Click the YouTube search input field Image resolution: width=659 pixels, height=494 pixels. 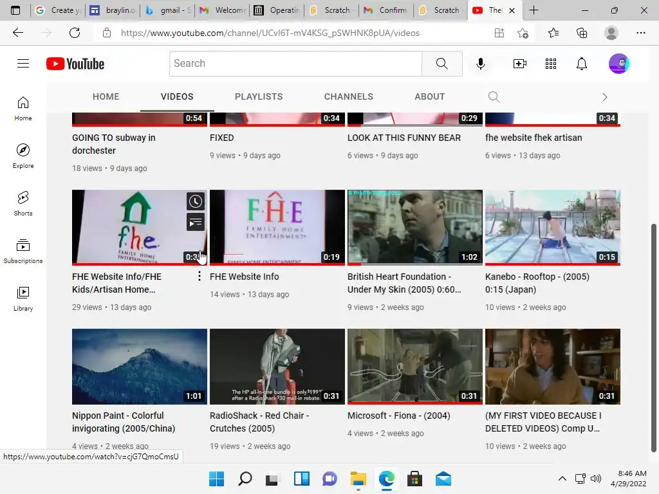click(295, 64)
